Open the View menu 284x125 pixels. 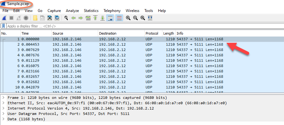click(x=28, y=11)
